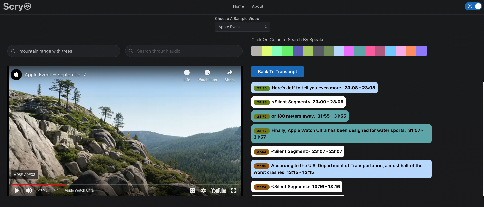Screen dimensions: 484x207
Task: Click the 27.35 score badge
Action: tap(262, 166)
